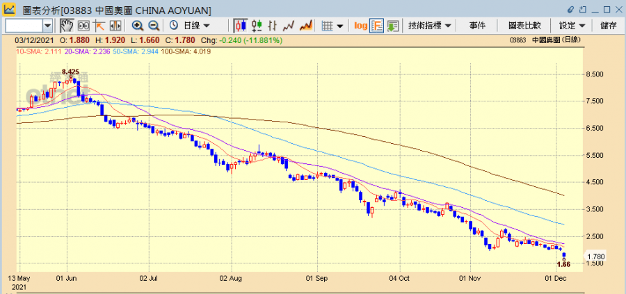Screen dimensions: 626x294
Task: Open the 設定 menu
Action: tap(571, 26)
